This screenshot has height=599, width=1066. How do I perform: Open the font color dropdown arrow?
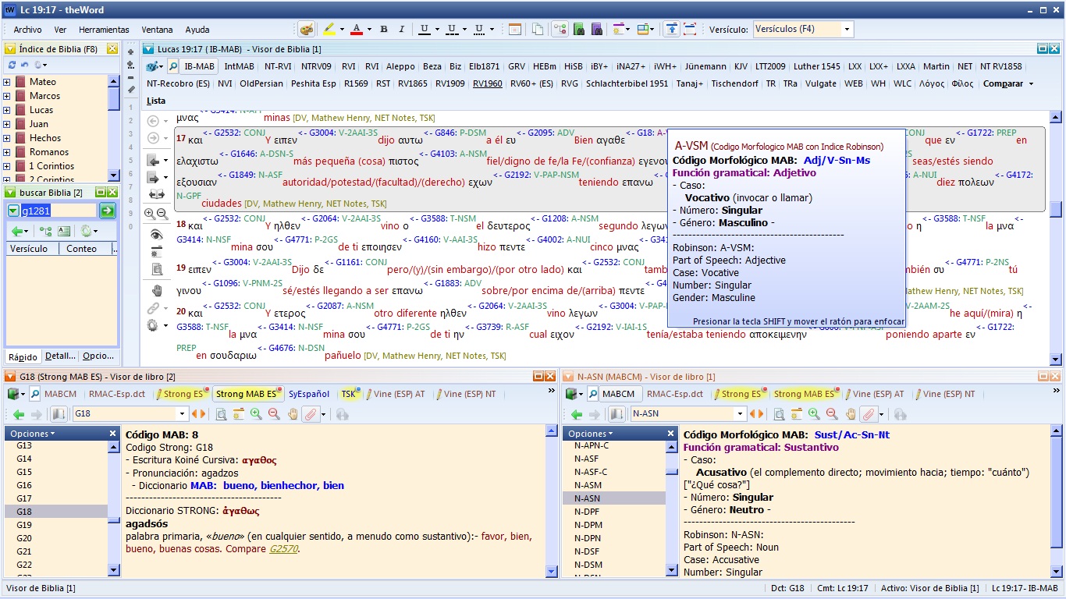368,30
